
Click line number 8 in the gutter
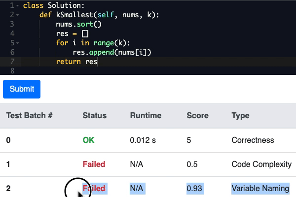click(12, 71)
